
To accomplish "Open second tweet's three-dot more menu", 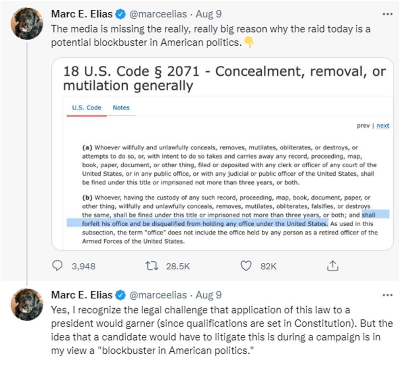I will 387,295.
